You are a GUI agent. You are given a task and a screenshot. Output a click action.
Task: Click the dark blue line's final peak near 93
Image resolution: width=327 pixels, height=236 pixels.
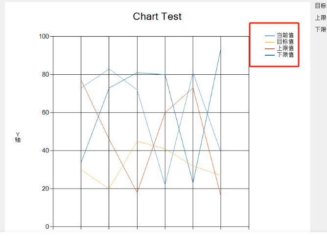pyautogui.click(x=221, y=50)
